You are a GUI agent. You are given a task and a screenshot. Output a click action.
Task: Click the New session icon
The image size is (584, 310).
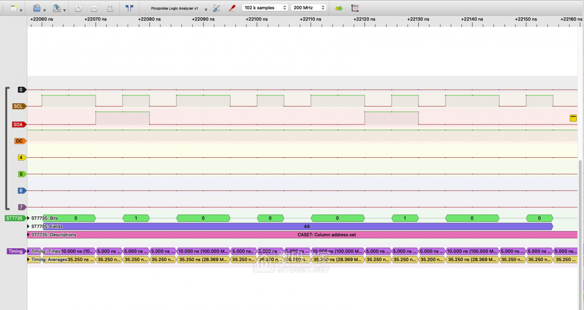click(14, 8)
